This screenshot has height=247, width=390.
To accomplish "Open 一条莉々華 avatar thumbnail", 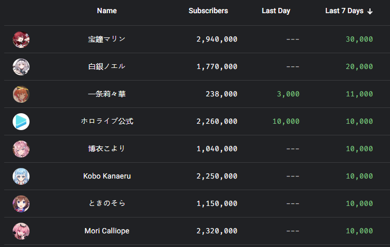I will point(21,94).
